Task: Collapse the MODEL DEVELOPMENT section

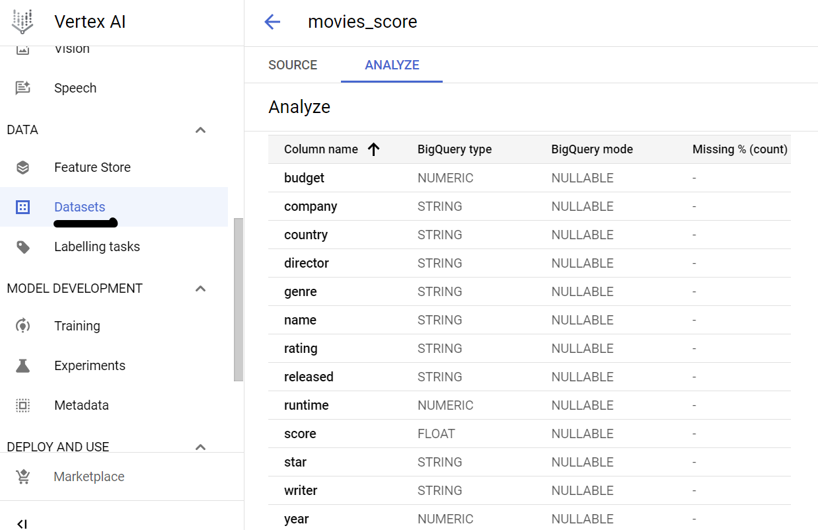Action: tap(201, 289)
